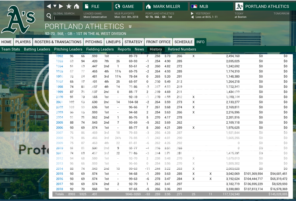This screenshot has width=296, height=201.
Task: Open the 2001 season link
Action: (x=59, y=102)
